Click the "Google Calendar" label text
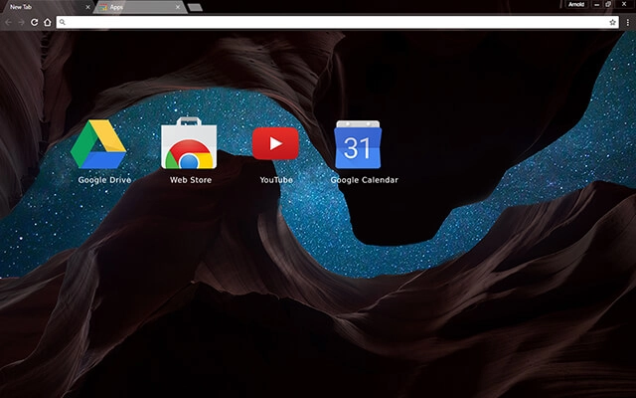The width and height of the screenshot is (636, 398). pyautogui.click(x=365, y=180)
